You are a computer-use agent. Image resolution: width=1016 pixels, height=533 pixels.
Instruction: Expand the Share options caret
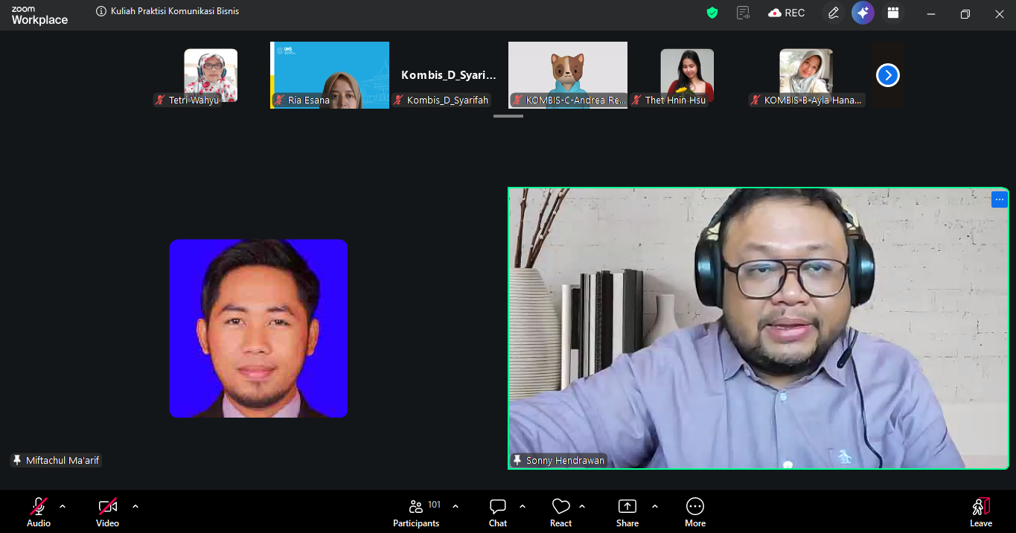coord(655,506)
